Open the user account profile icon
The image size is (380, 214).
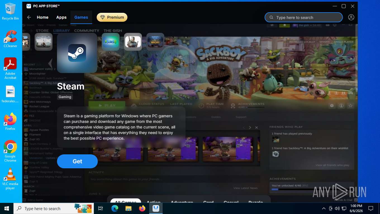tap(351, 17)
